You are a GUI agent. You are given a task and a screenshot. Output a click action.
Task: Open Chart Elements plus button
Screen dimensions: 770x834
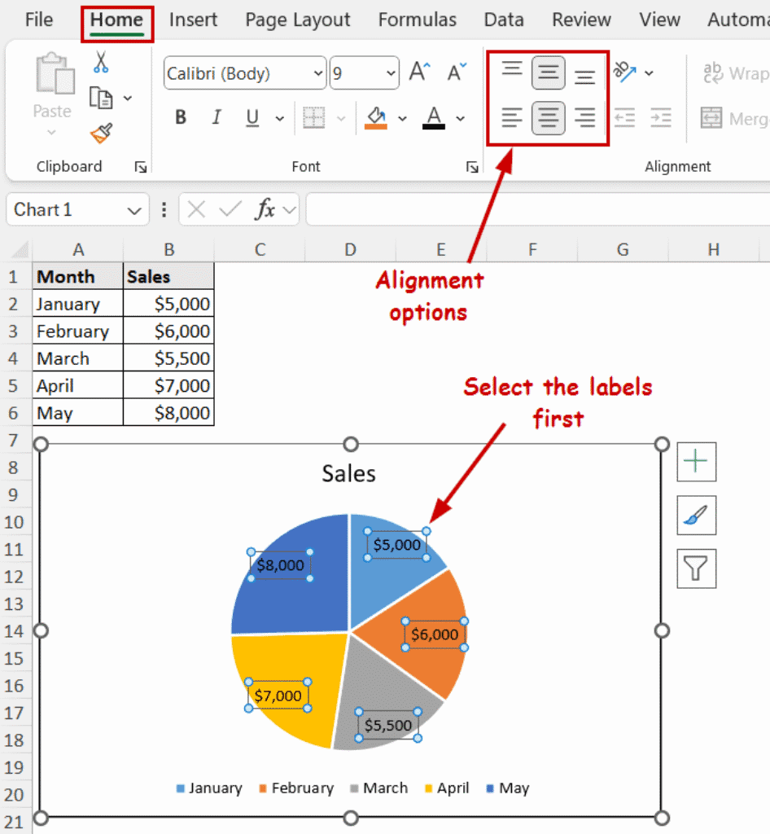tap(696, 463)
